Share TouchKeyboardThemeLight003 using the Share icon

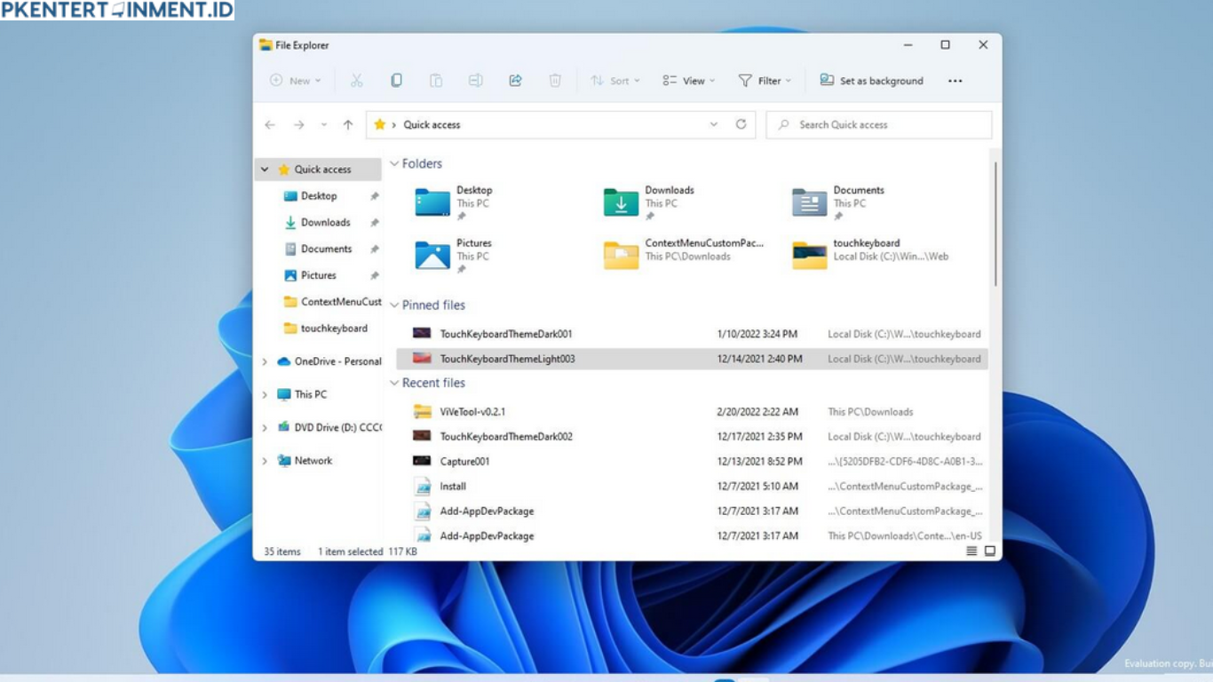[515, 80]
